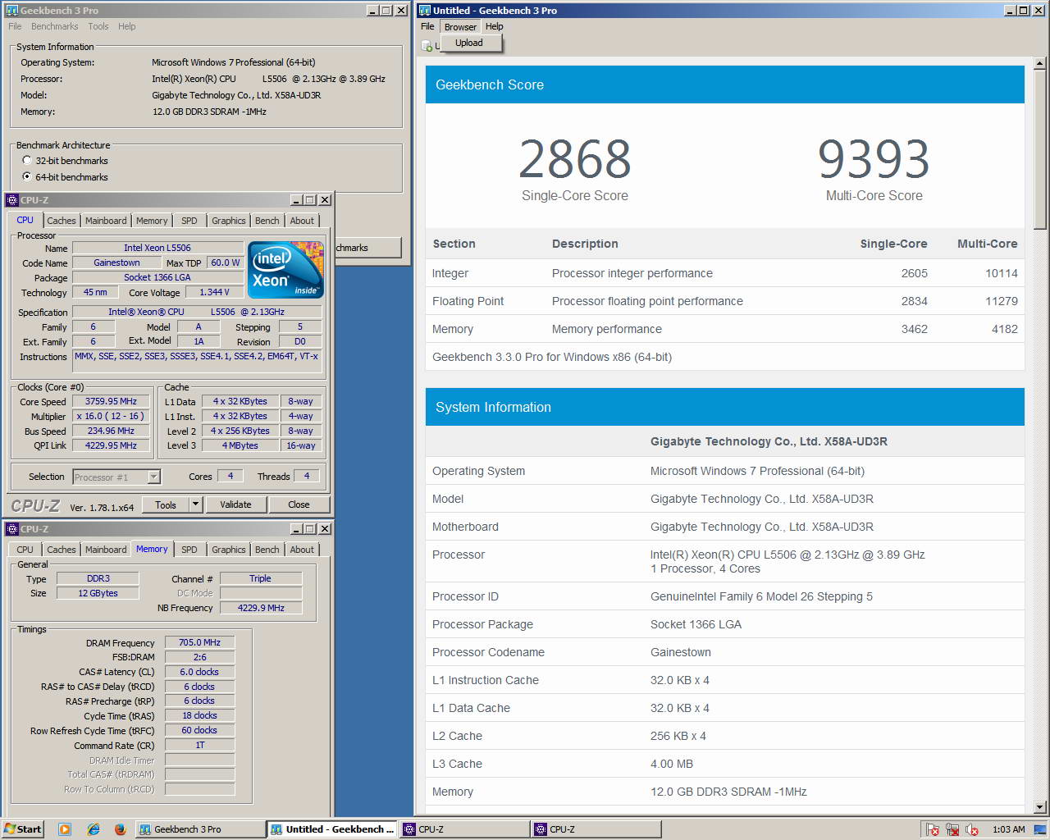Open the Start menu
Image resolution: width=1050 pixels, height=840 pixels.
[x=22, y=829]
